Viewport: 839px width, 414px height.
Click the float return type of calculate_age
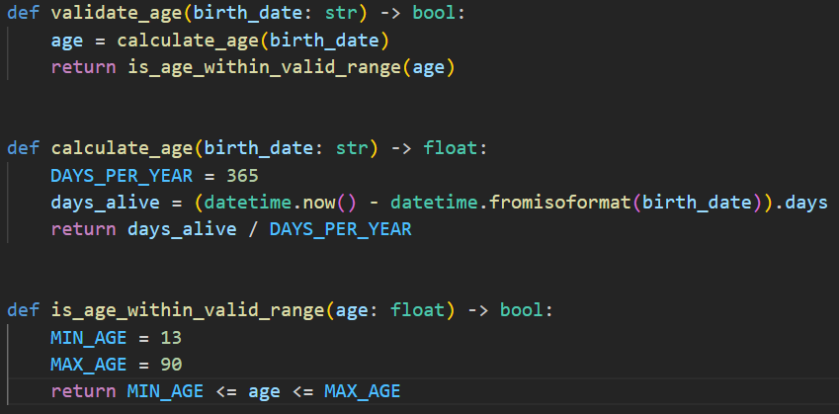click(451, 148)
